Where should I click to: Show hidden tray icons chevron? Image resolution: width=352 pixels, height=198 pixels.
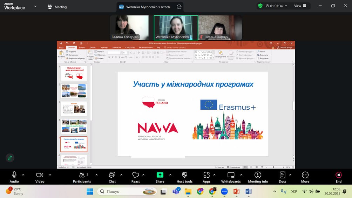(275, 191)
